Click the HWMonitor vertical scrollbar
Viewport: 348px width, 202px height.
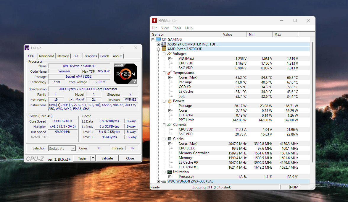click(312, 102)
